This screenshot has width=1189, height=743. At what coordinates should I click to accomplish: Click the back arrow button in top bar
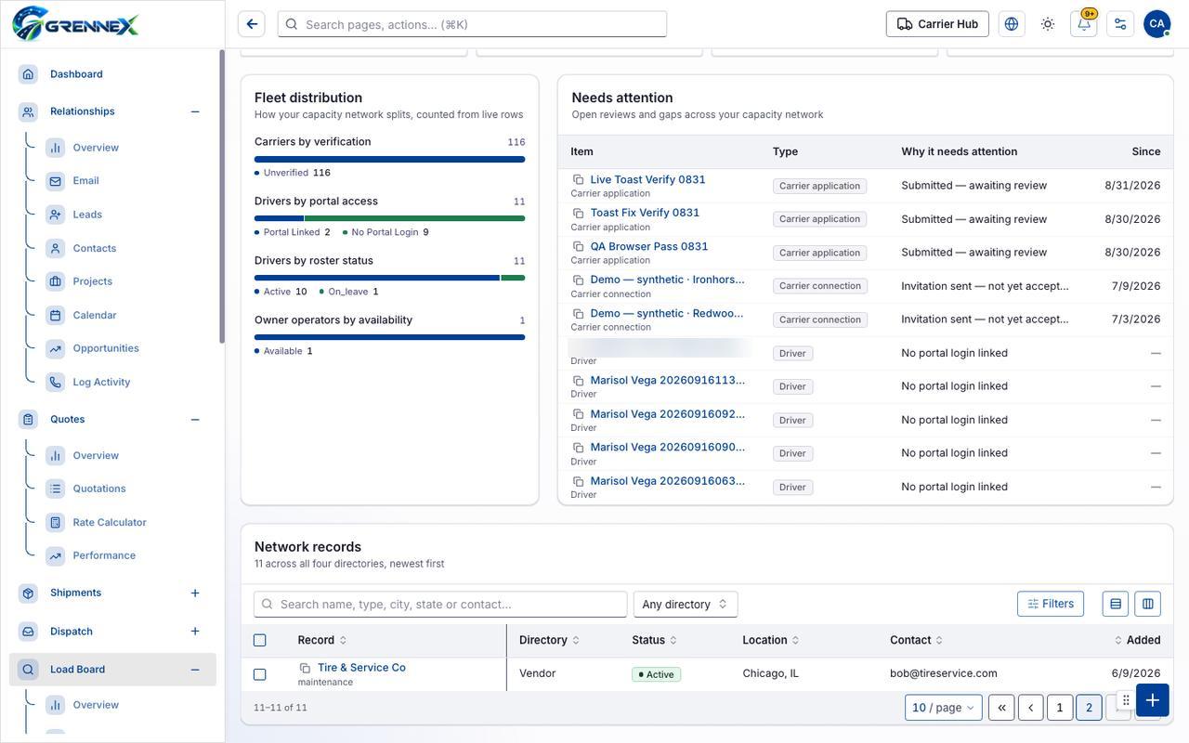[252, 24]
